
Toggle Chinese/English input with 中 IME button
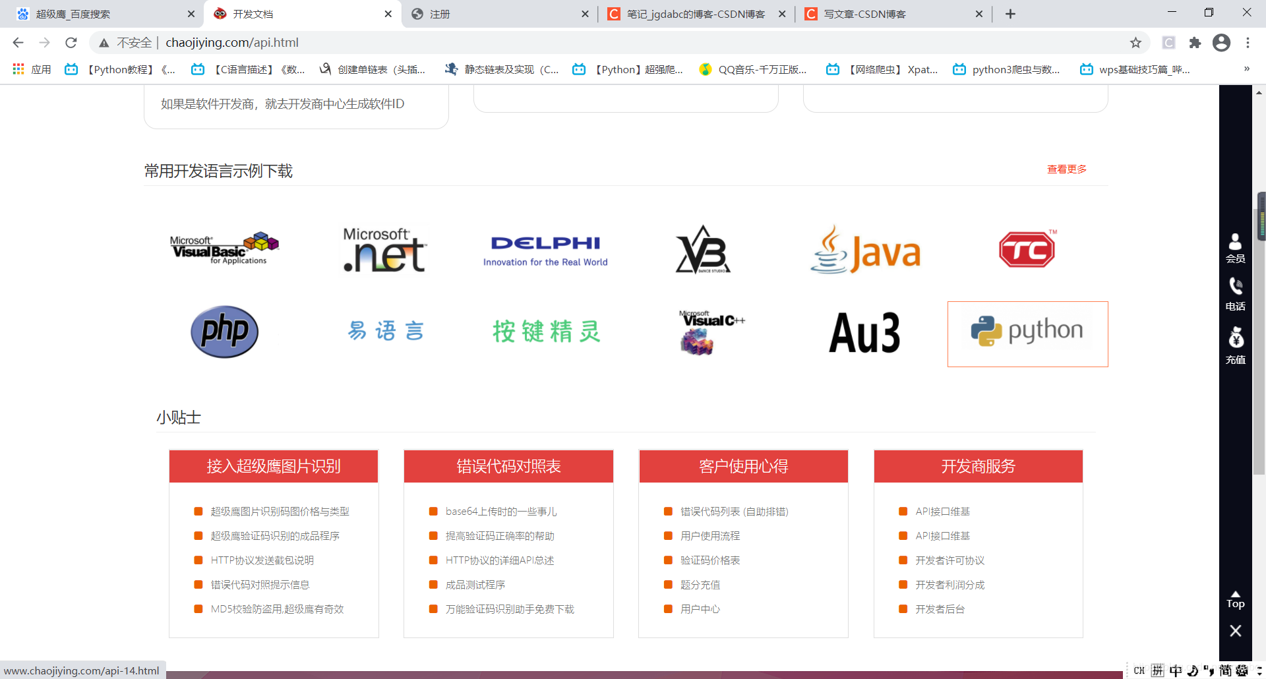pos(1175,670)
